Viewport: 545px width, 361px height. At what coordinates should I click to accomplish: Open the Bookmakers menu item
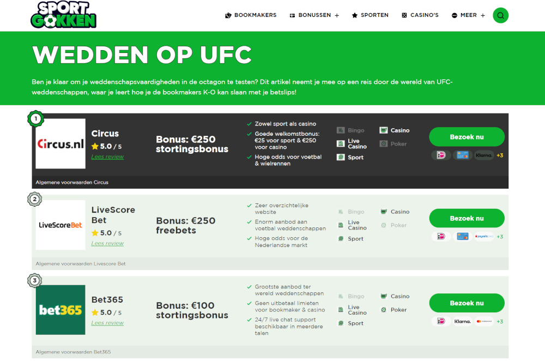pos(251,15)
